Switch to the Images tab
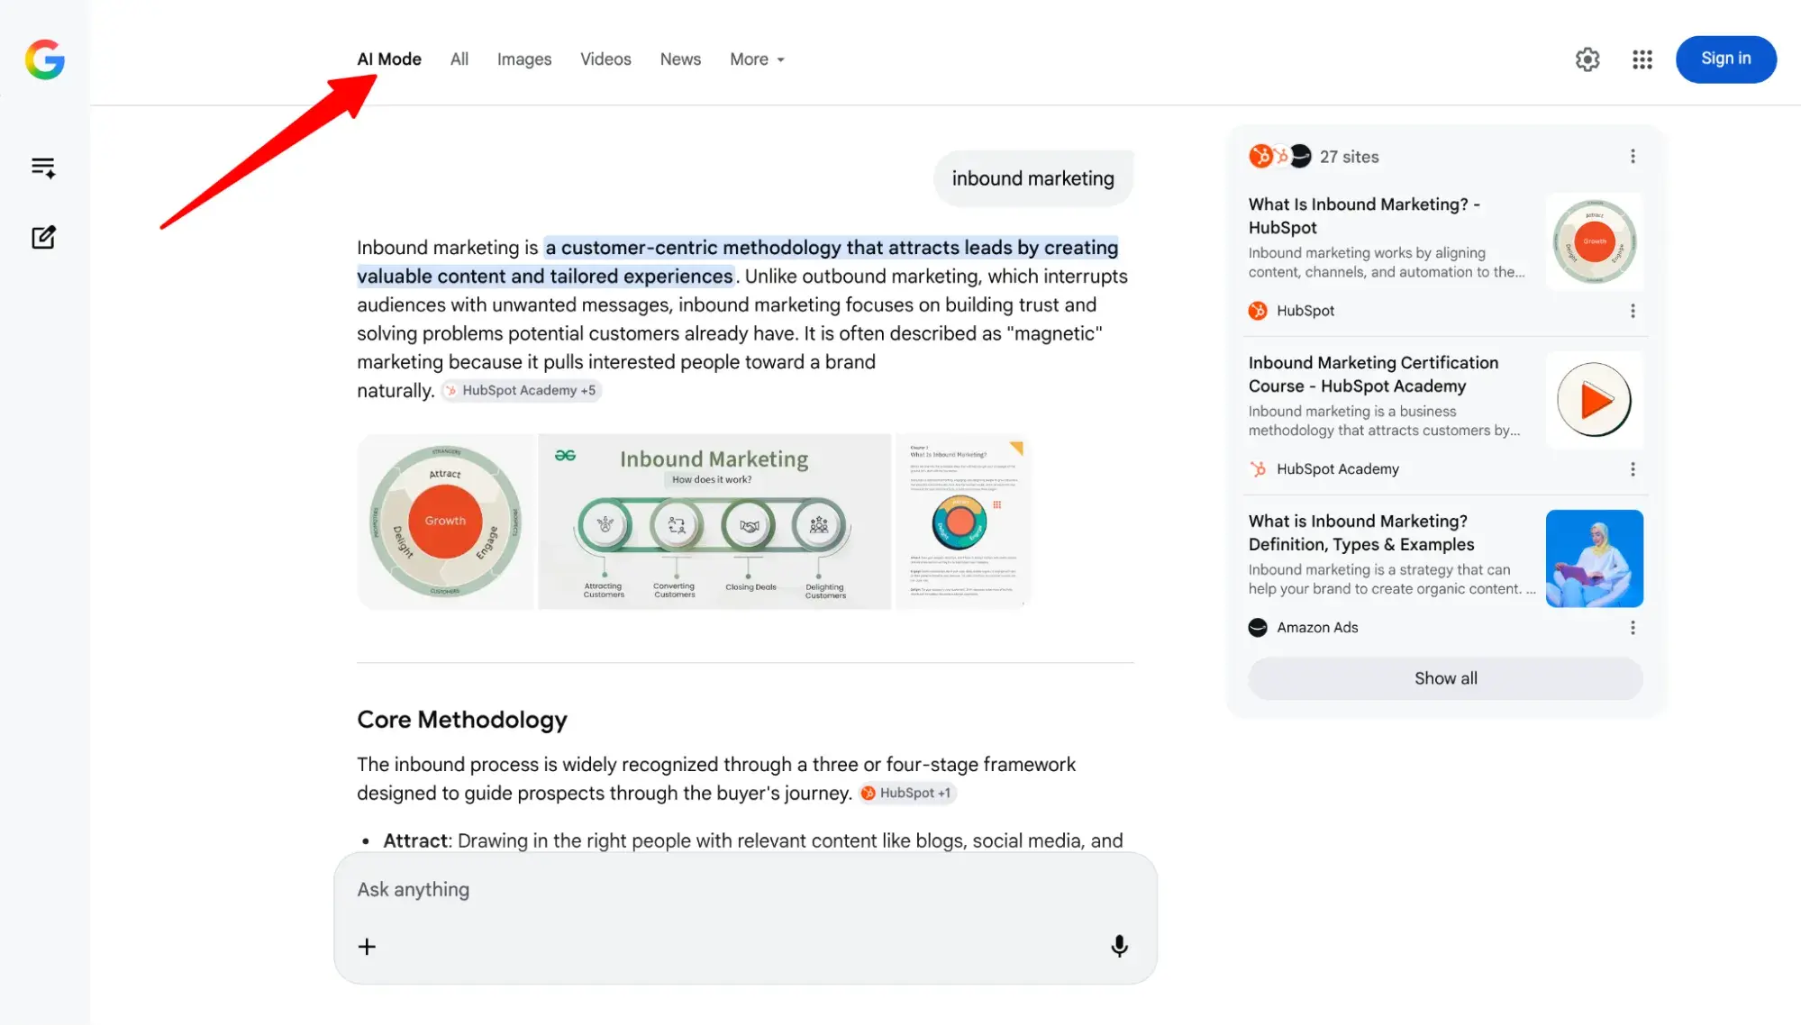The image size is (1801, 1026). coord(524,59)
